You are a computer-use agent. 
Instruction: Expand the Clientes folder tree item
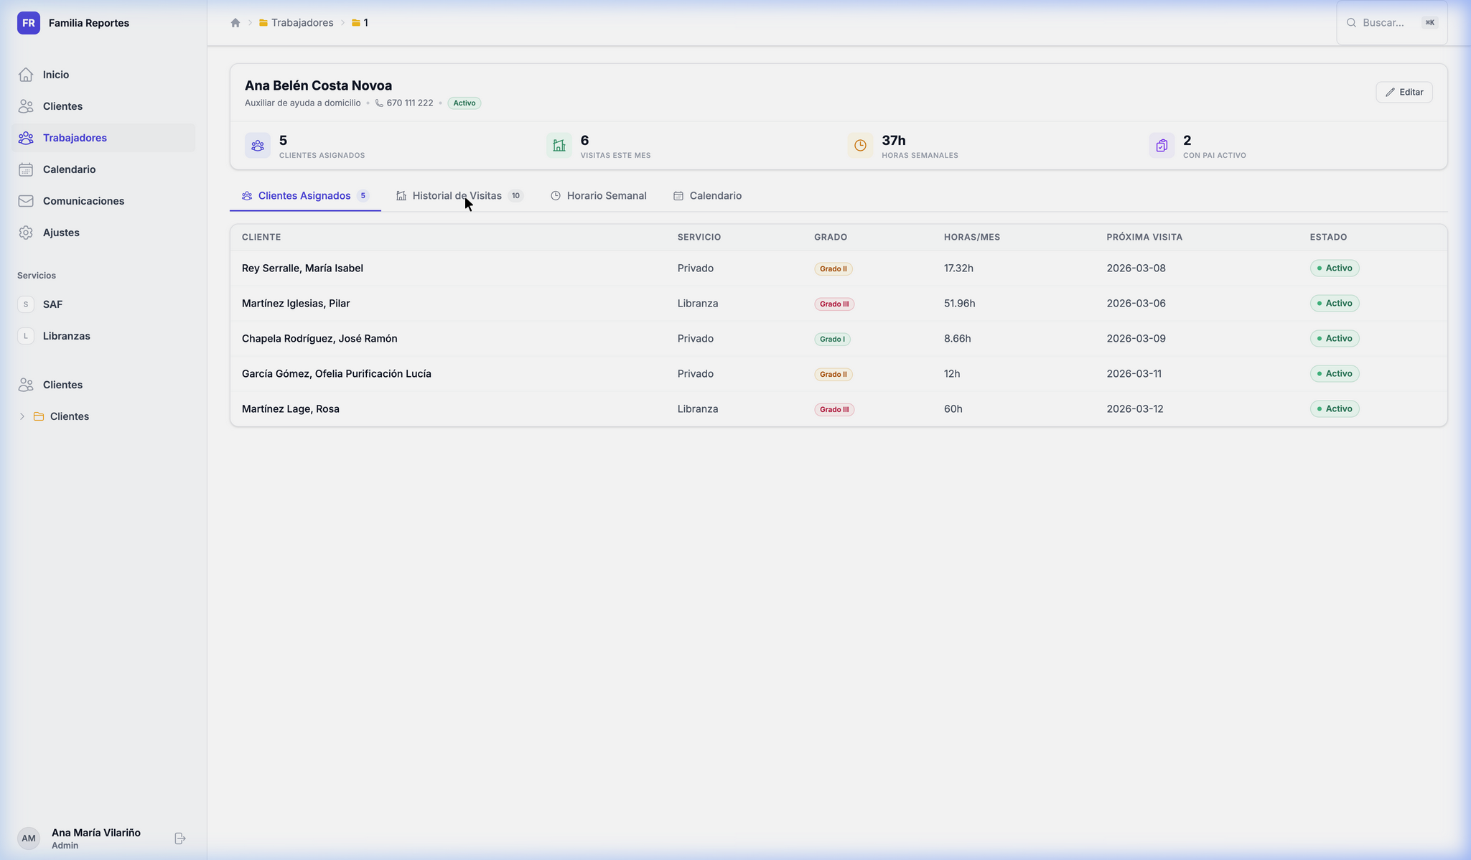tap(22, 416)
